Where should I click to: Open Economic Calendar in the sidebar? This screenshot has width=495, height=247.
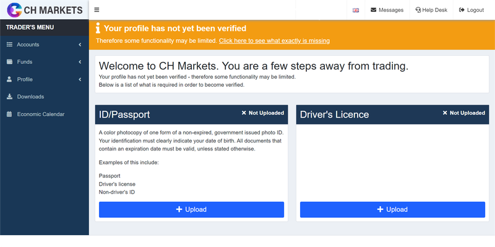[44, 114]
